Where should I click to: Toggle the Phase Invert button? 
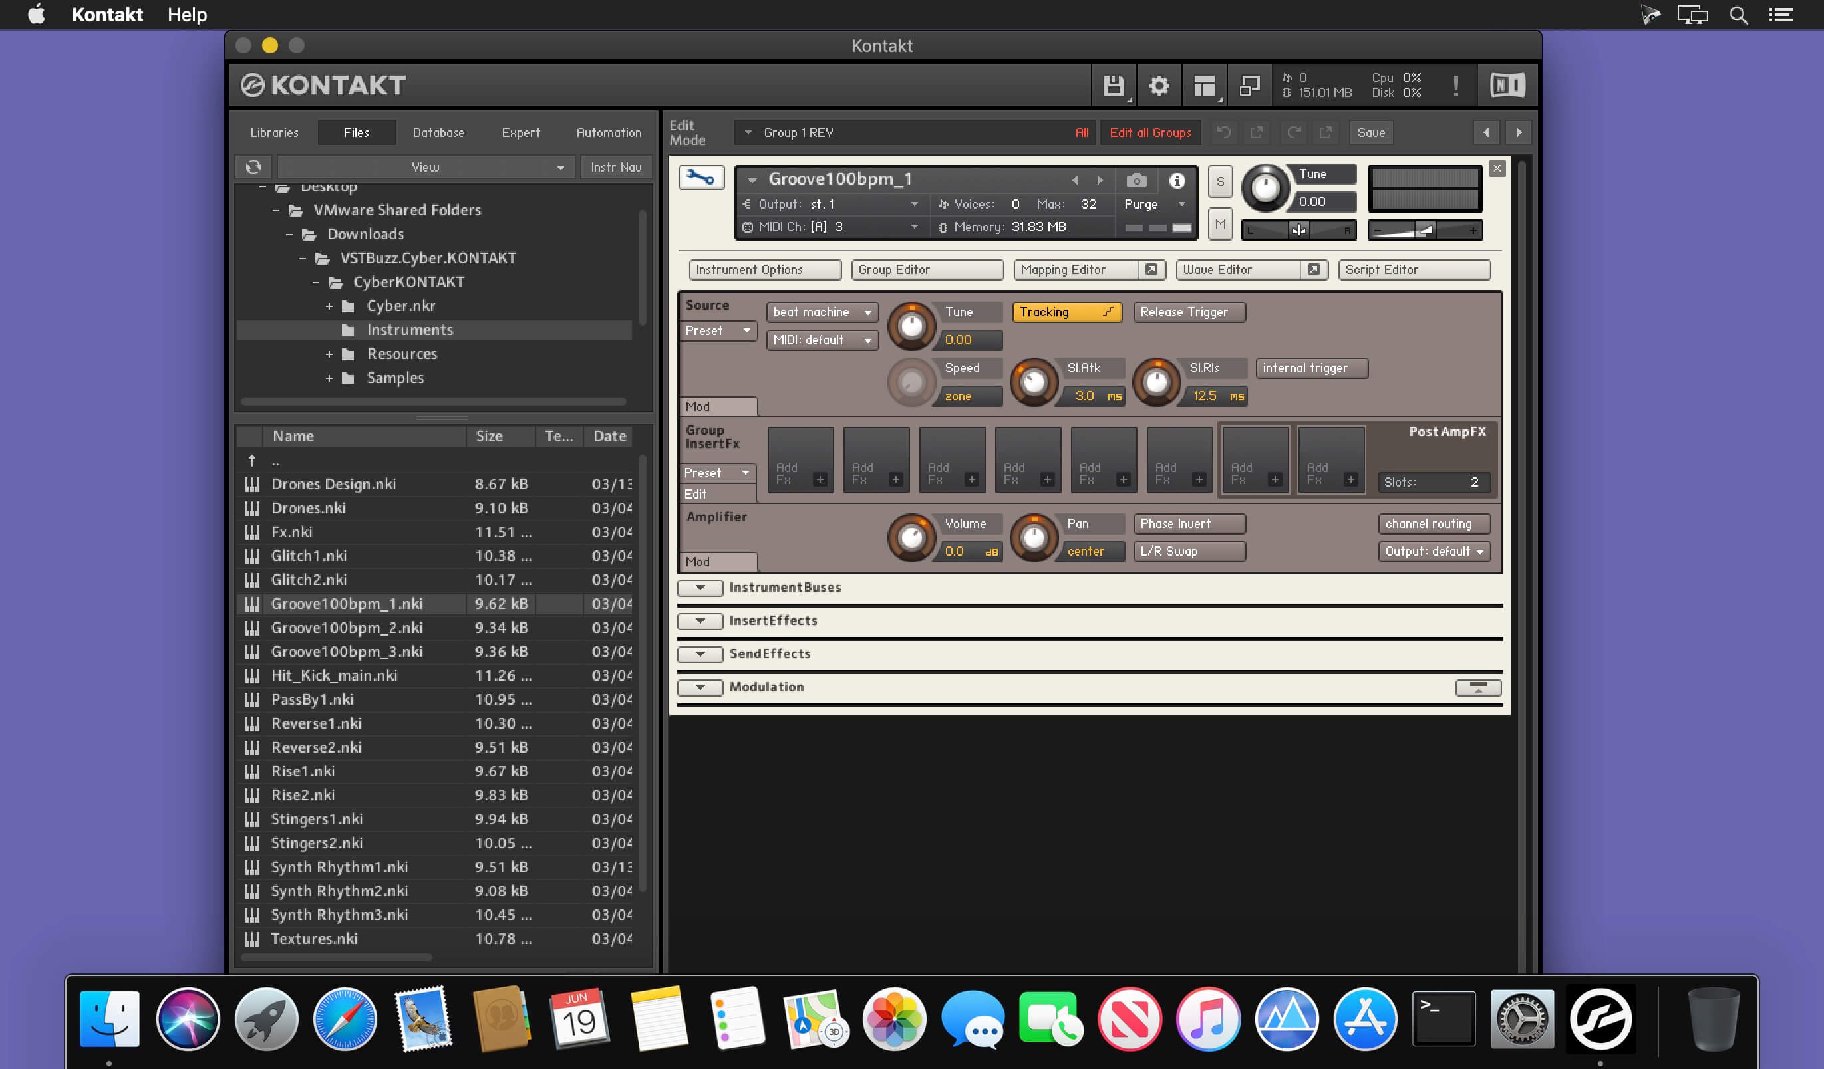(x=1189, y=524)
